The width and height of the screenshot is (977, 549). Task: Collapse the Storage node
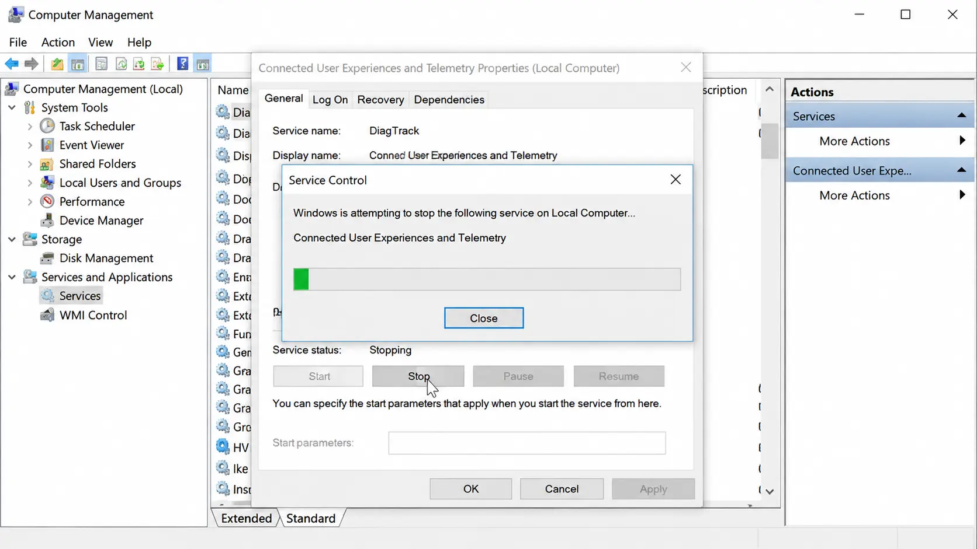[12, 239]
